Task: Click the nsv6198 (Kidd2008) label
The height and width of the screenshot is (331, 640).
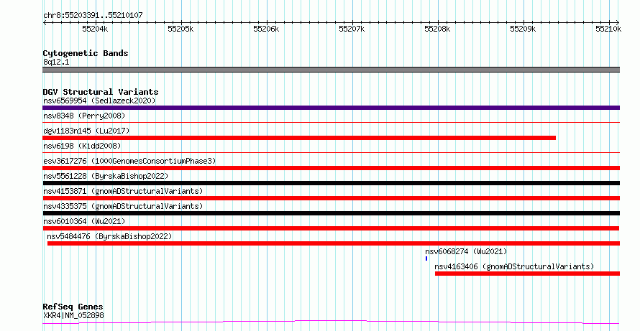Action: 82,146
